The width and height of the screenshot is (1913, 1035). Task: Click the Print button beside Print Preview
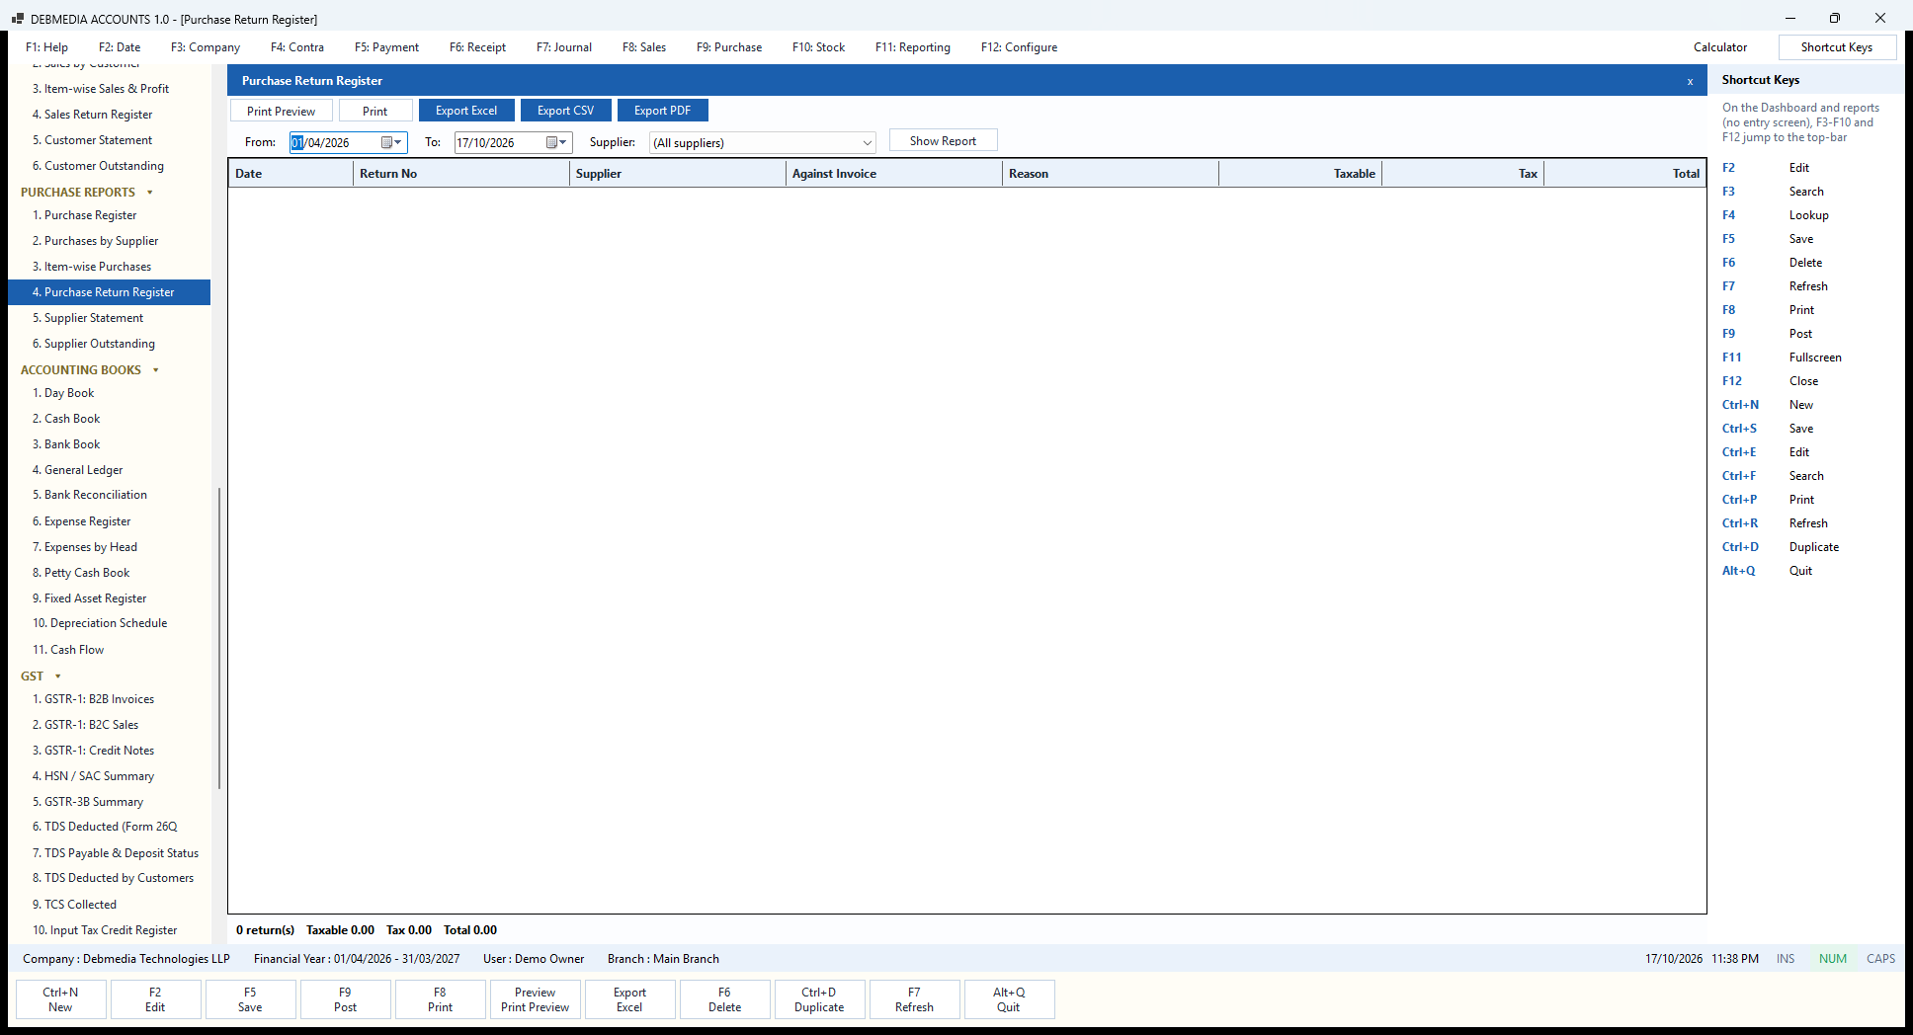375,111
